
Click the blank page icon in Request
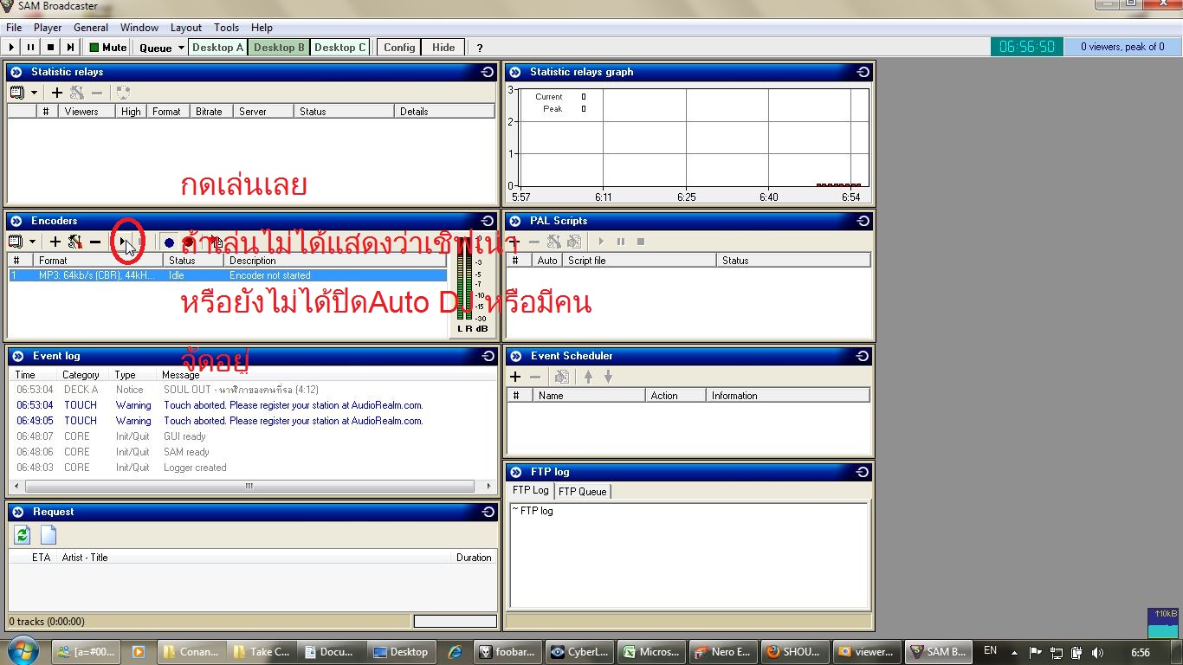pos(48,535)
